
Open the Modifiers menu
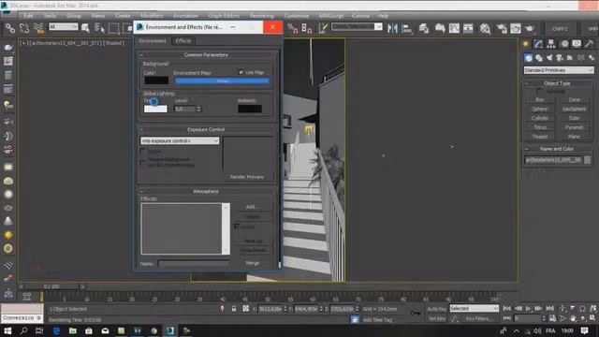tap(152, 16)
